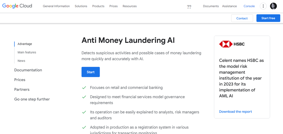
Task: Click the HSBC logo on the card
Action: click(232, 44)
